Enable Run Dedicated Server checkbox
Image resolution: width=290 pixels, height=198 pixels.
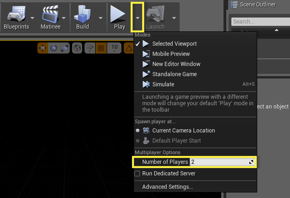tap(137, 174)
